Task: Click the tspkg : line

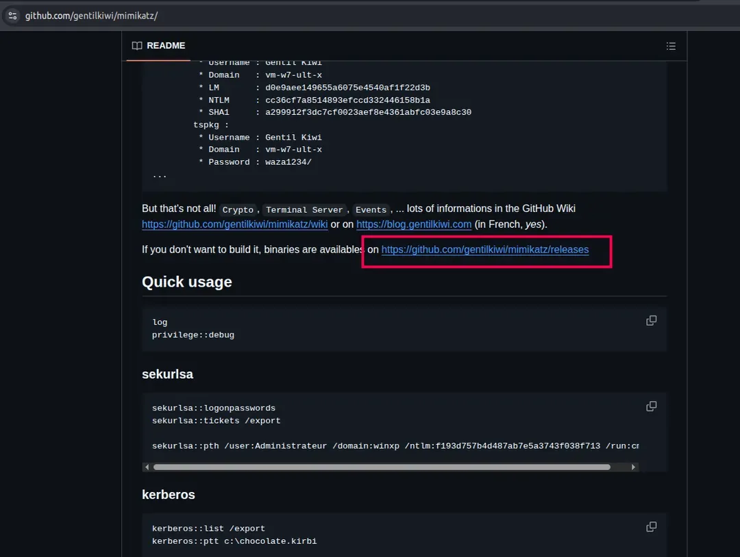Action: 211,125
